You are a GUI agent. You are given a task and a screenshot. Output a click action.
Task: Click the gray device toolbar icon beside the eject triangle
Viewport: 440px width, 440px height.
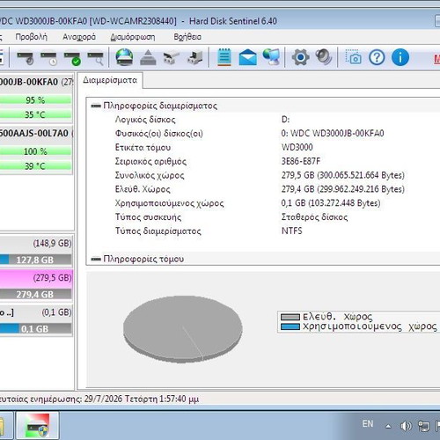[x=172, y=57]
